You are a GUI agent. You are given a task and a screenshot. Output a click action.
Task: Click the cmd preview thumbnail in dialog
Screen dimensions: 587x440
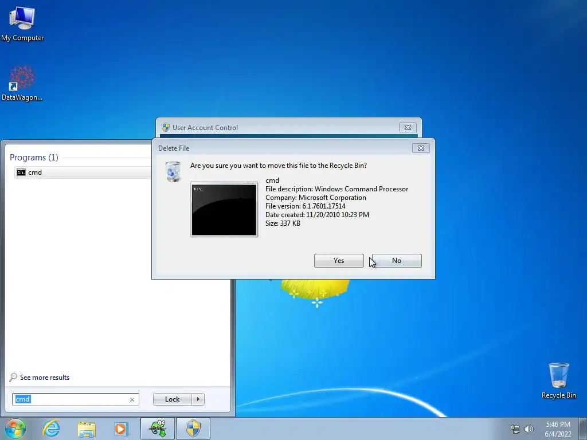[x=224, y=209]
